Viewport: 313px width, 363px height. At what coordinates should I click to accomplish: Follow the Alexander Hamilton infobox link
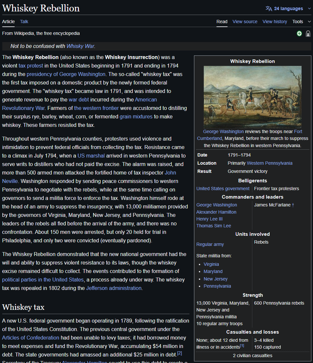click(216, 212)
